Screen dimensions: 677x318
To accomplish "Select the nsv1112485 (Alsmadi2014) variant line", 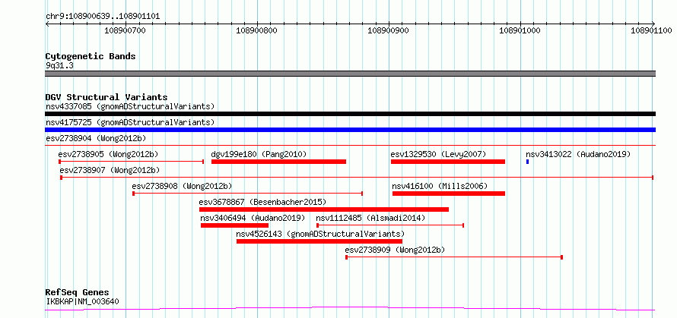I will tap(390, 225).
